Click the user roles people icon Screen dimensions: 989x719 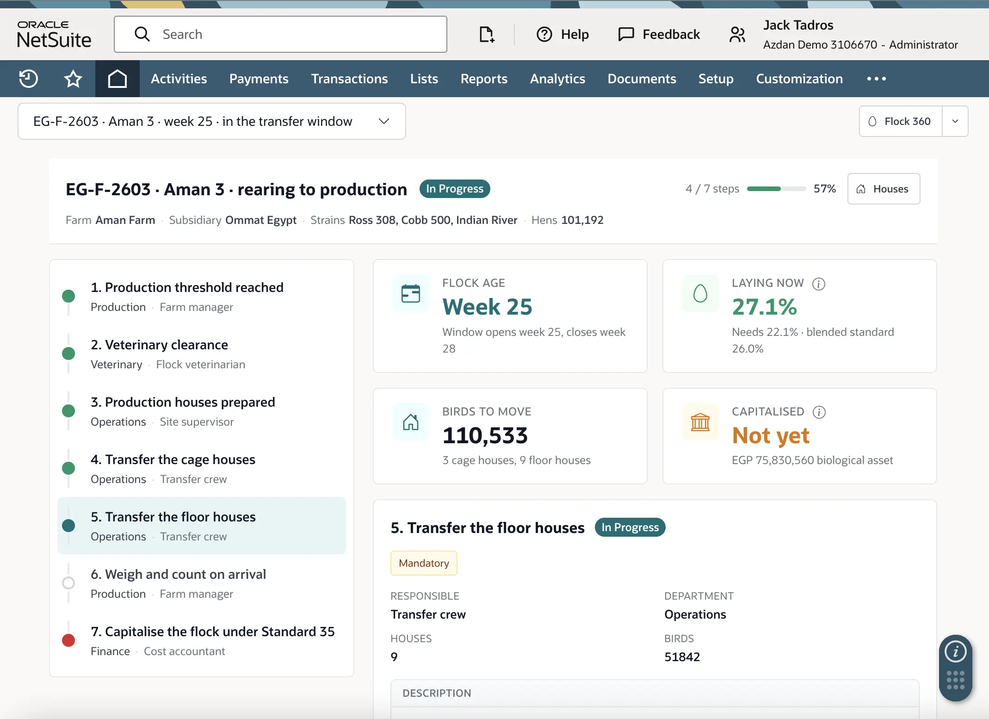click(737, 34)
